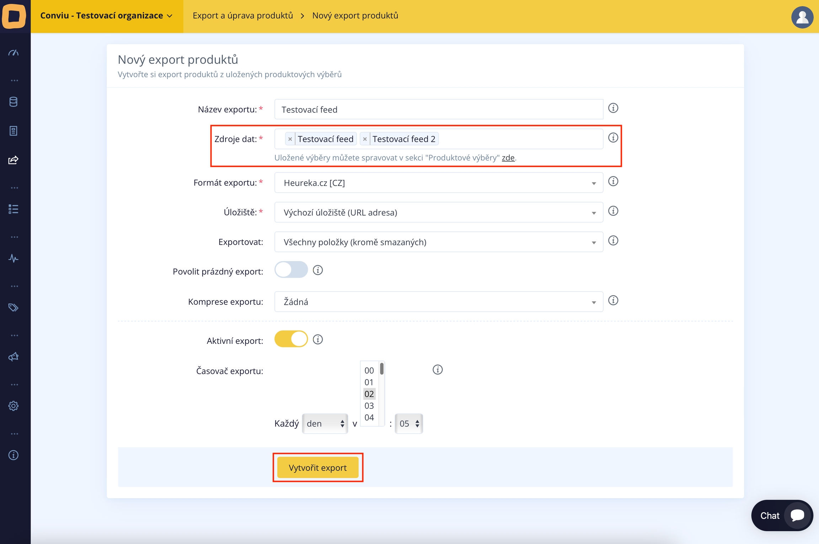Follow the 'zde' link

tap(508, 158)
